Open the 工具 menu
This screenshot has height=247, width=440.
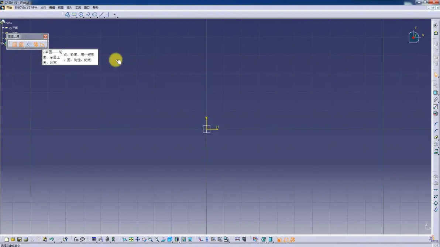coord(78,8)
